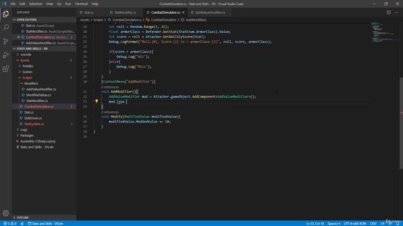Click Stats and Skills solution status item
The image size is (403, 226).
(45, 223)
